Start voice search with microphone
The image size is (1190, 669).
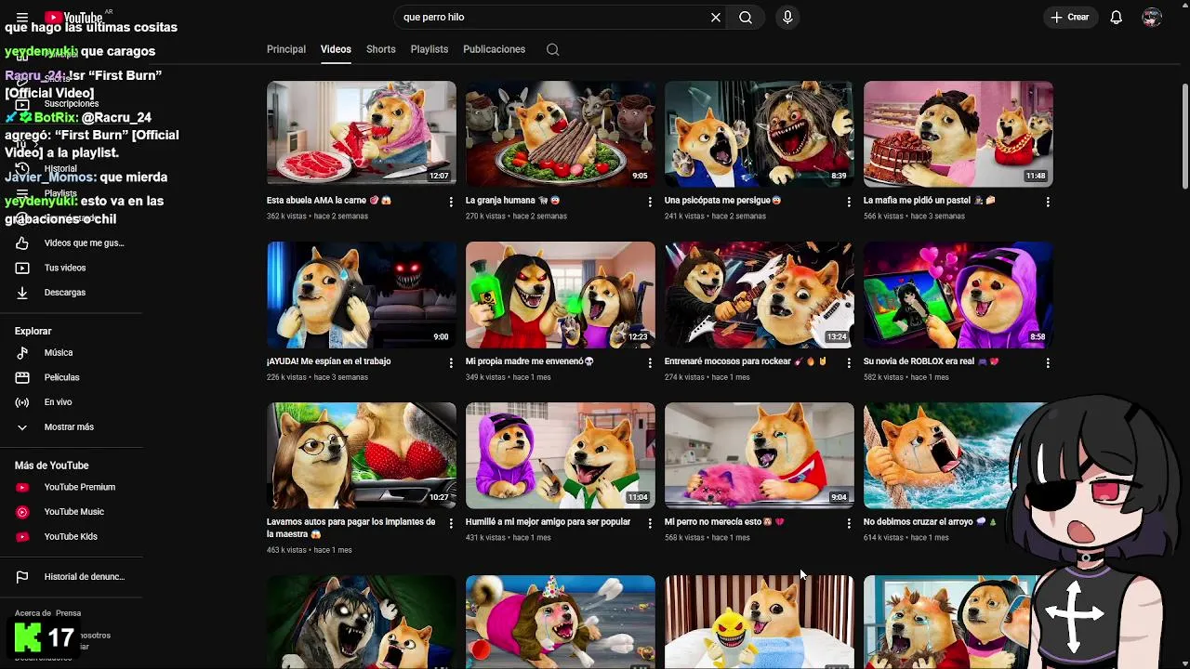pos(787,17)
